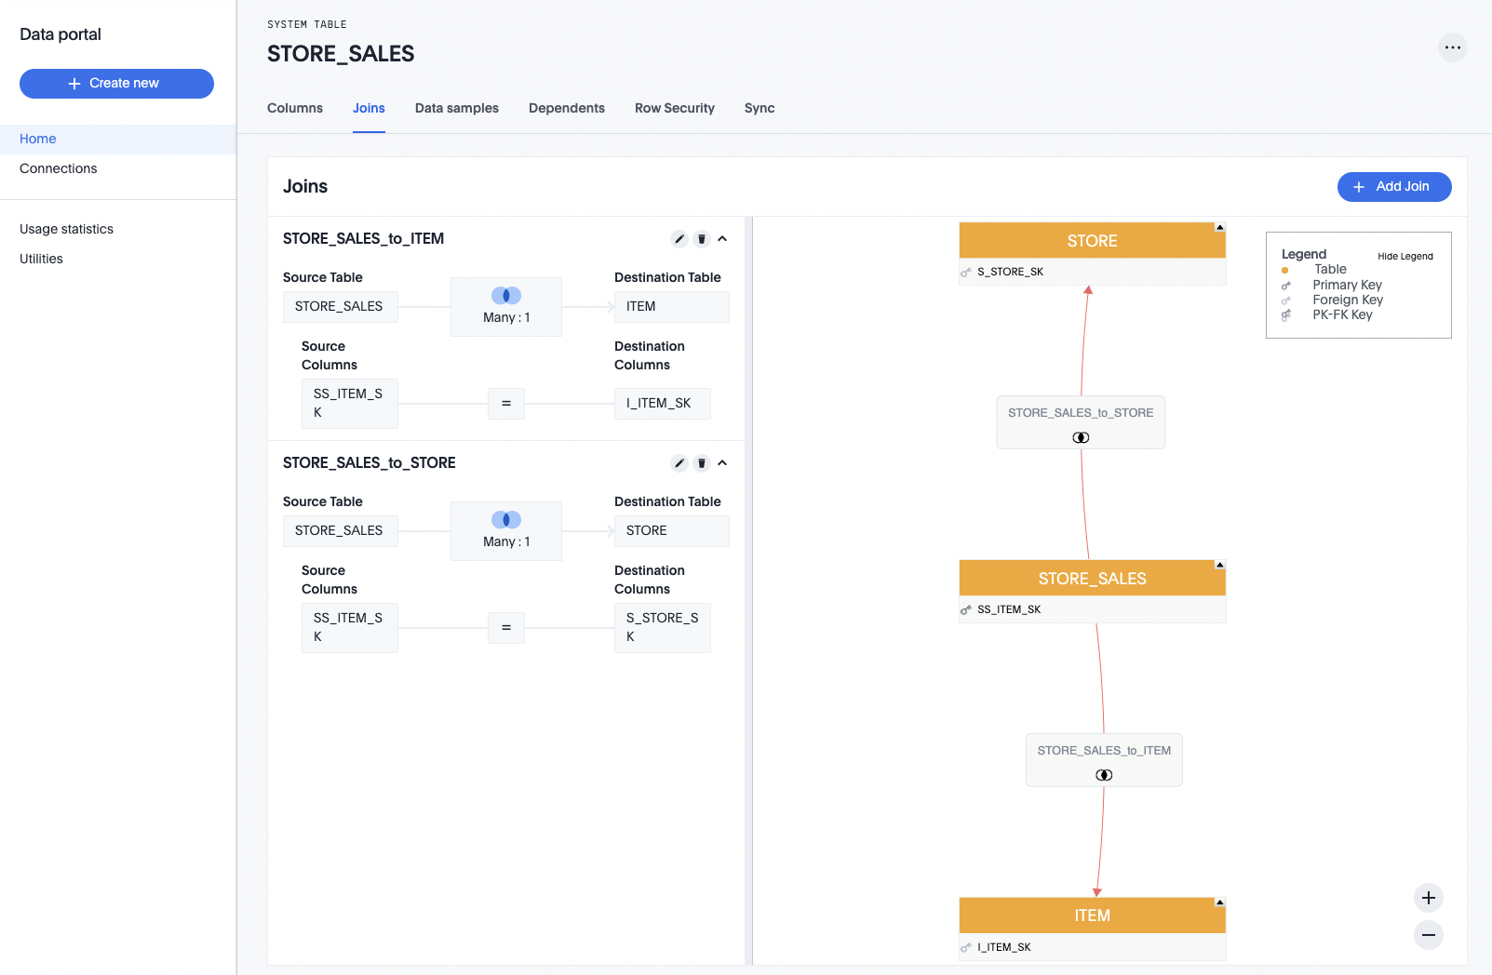Open the three-dot more options menu
The image size is (1492, 975).
[1452, 47]
